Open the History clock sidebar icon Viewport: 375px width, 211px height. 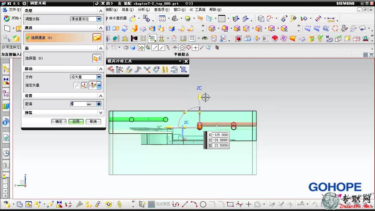click(6, 153)
